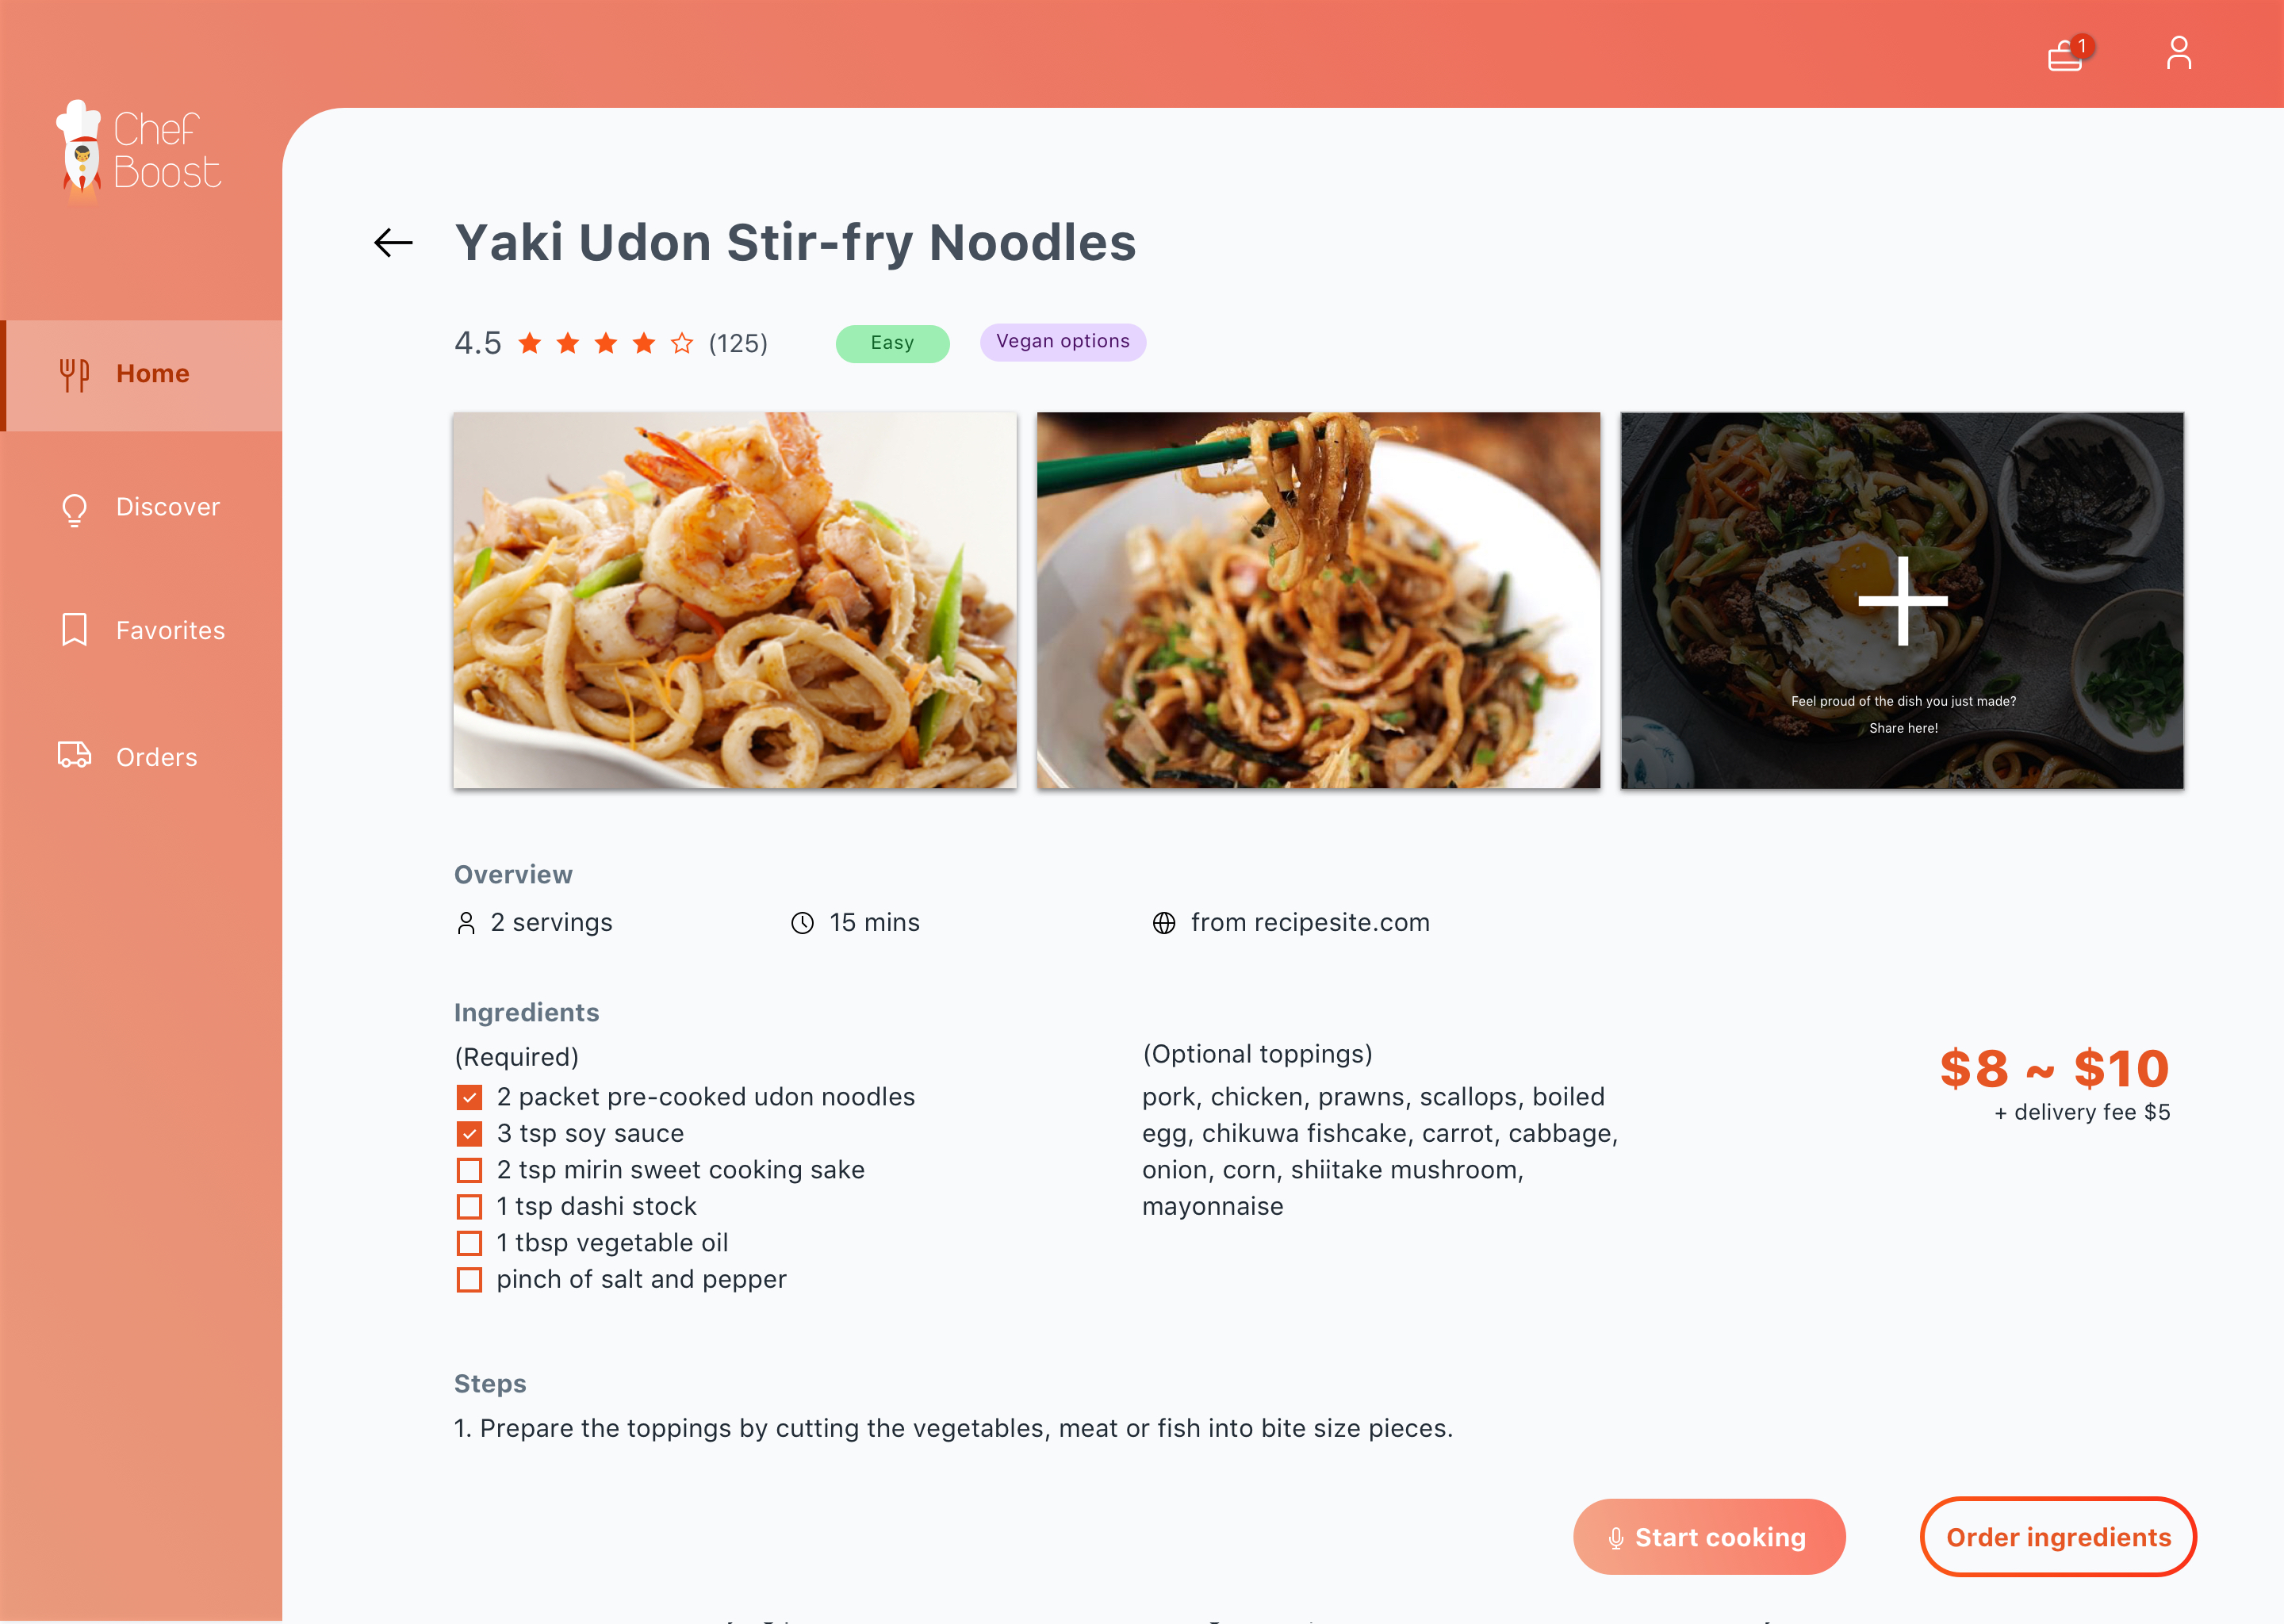2284x1624 pixels.
Task: Click the back arrow next to recipe title
Action: click(x=393, y=242)
